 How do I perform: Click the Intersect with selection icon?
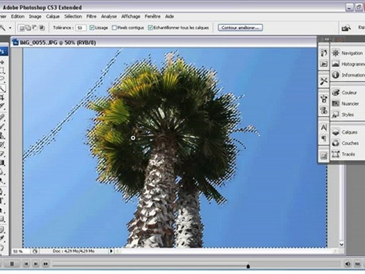point(42,28)
